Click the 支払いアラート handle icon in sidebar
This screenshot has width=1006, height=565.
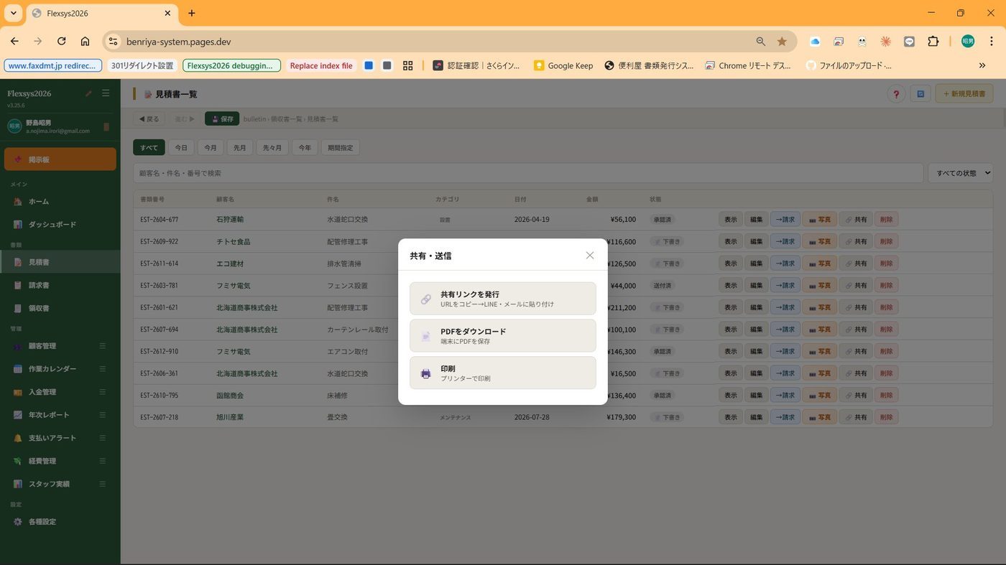[x=102, y=438]
